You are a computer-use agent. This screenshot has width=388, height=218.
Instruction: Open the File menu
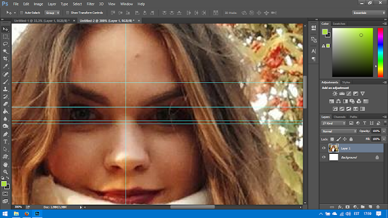16,4
